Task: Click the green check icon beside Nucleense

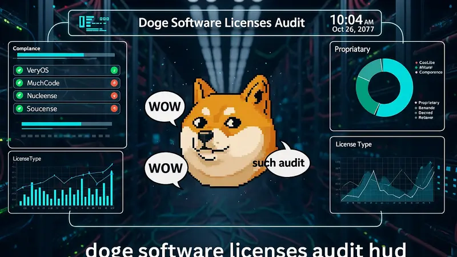Action: (x=19, y=95)
